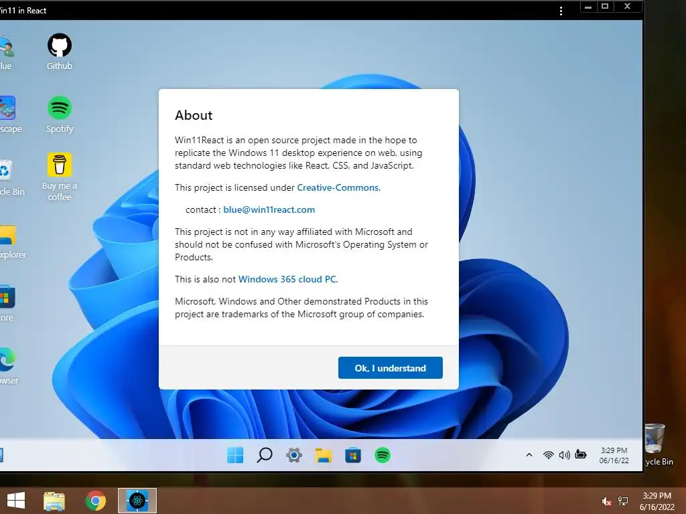Open the three-dot menu in title bar
686x514 pixels.
(x=561, y=11)
